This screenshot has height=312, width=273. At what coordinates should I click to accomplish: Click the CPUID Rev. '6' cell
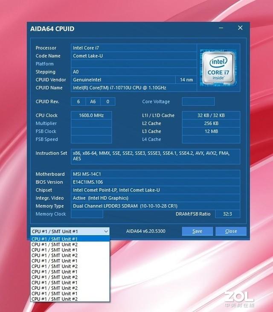pos(78,102)
